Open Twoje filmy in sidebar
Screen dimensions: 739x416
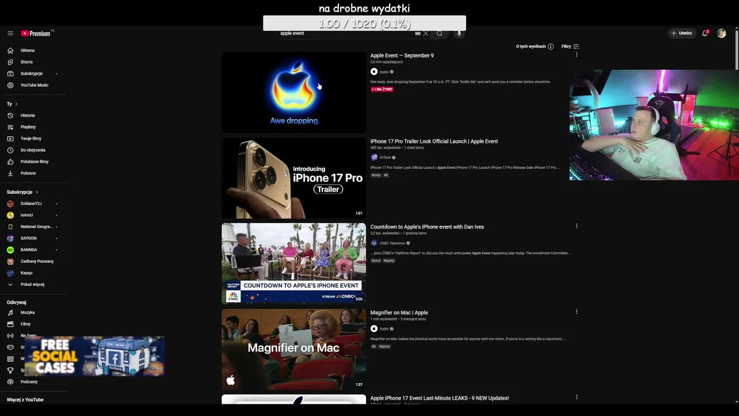(x=32, y=139)
